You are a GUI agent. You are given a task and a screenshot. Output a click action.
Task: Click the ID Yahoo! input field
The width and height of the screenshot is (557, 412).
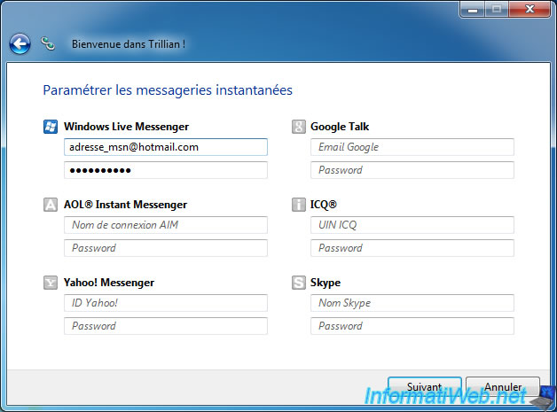coord(166,303)
